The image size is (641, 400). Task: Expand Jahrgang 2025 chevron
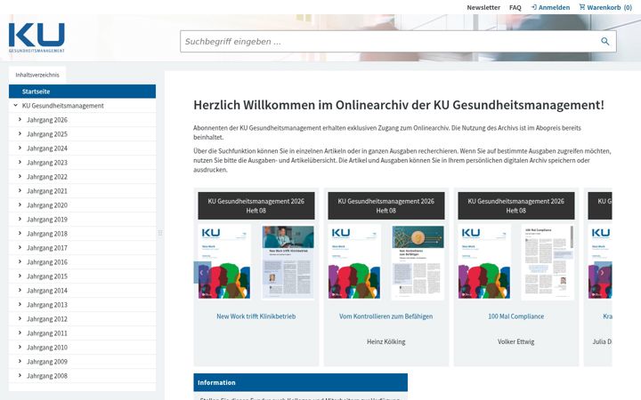point(20,134)
